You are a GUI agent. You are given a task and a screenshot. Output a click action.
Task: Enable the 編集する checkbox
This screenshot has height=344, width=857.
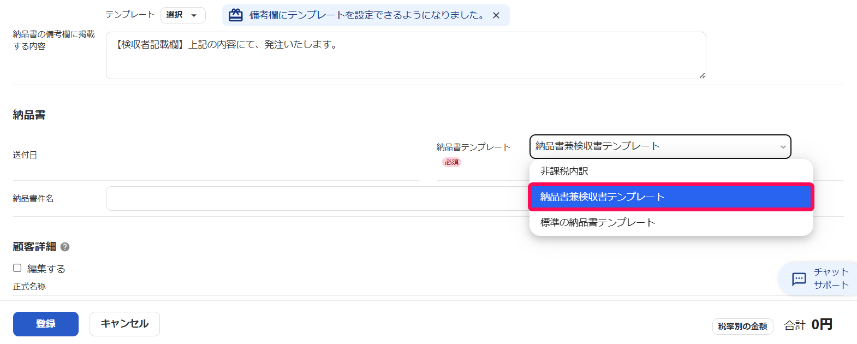17,268
